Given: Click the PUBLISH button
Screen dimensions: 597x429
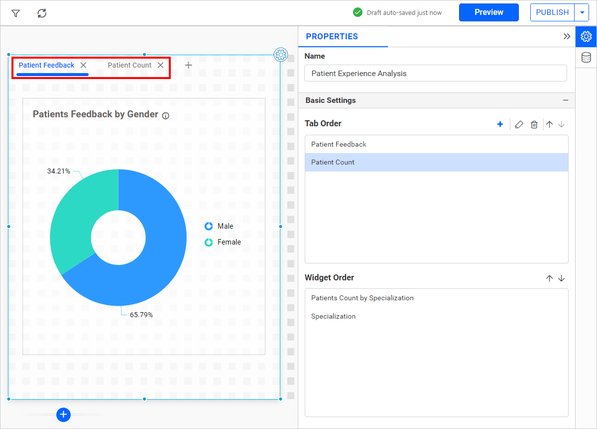Looking at the screenshot, I should [x=552, y=12].
